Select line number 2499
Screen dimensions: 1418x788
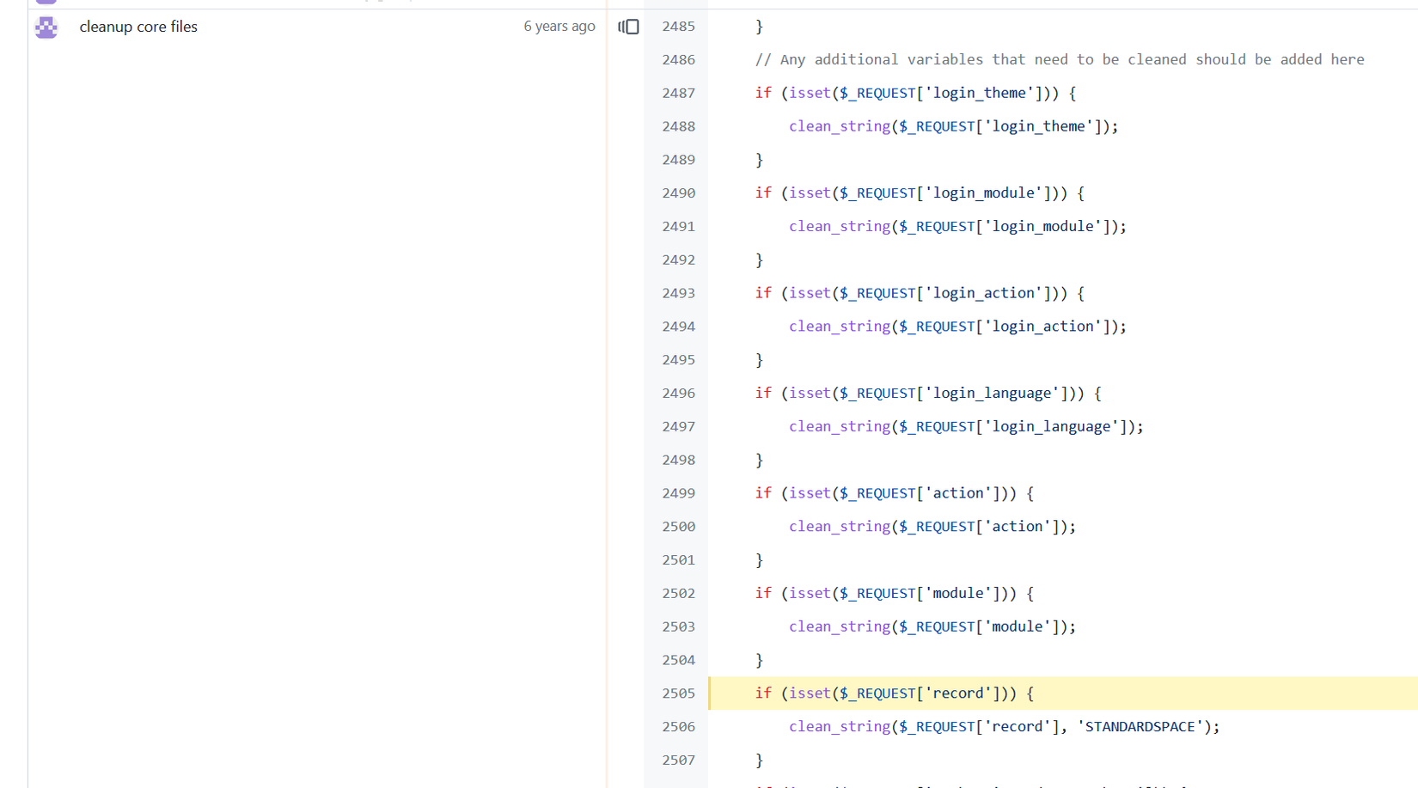point(678,493)
